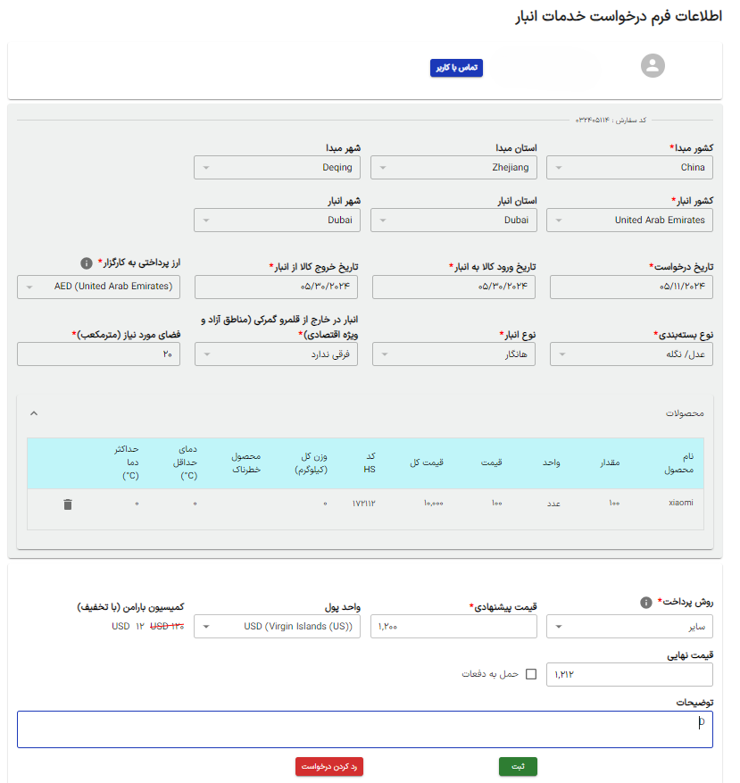
Task: Expand the نوع انبار هانگار dropdown
Action: [x=453, y=354]
